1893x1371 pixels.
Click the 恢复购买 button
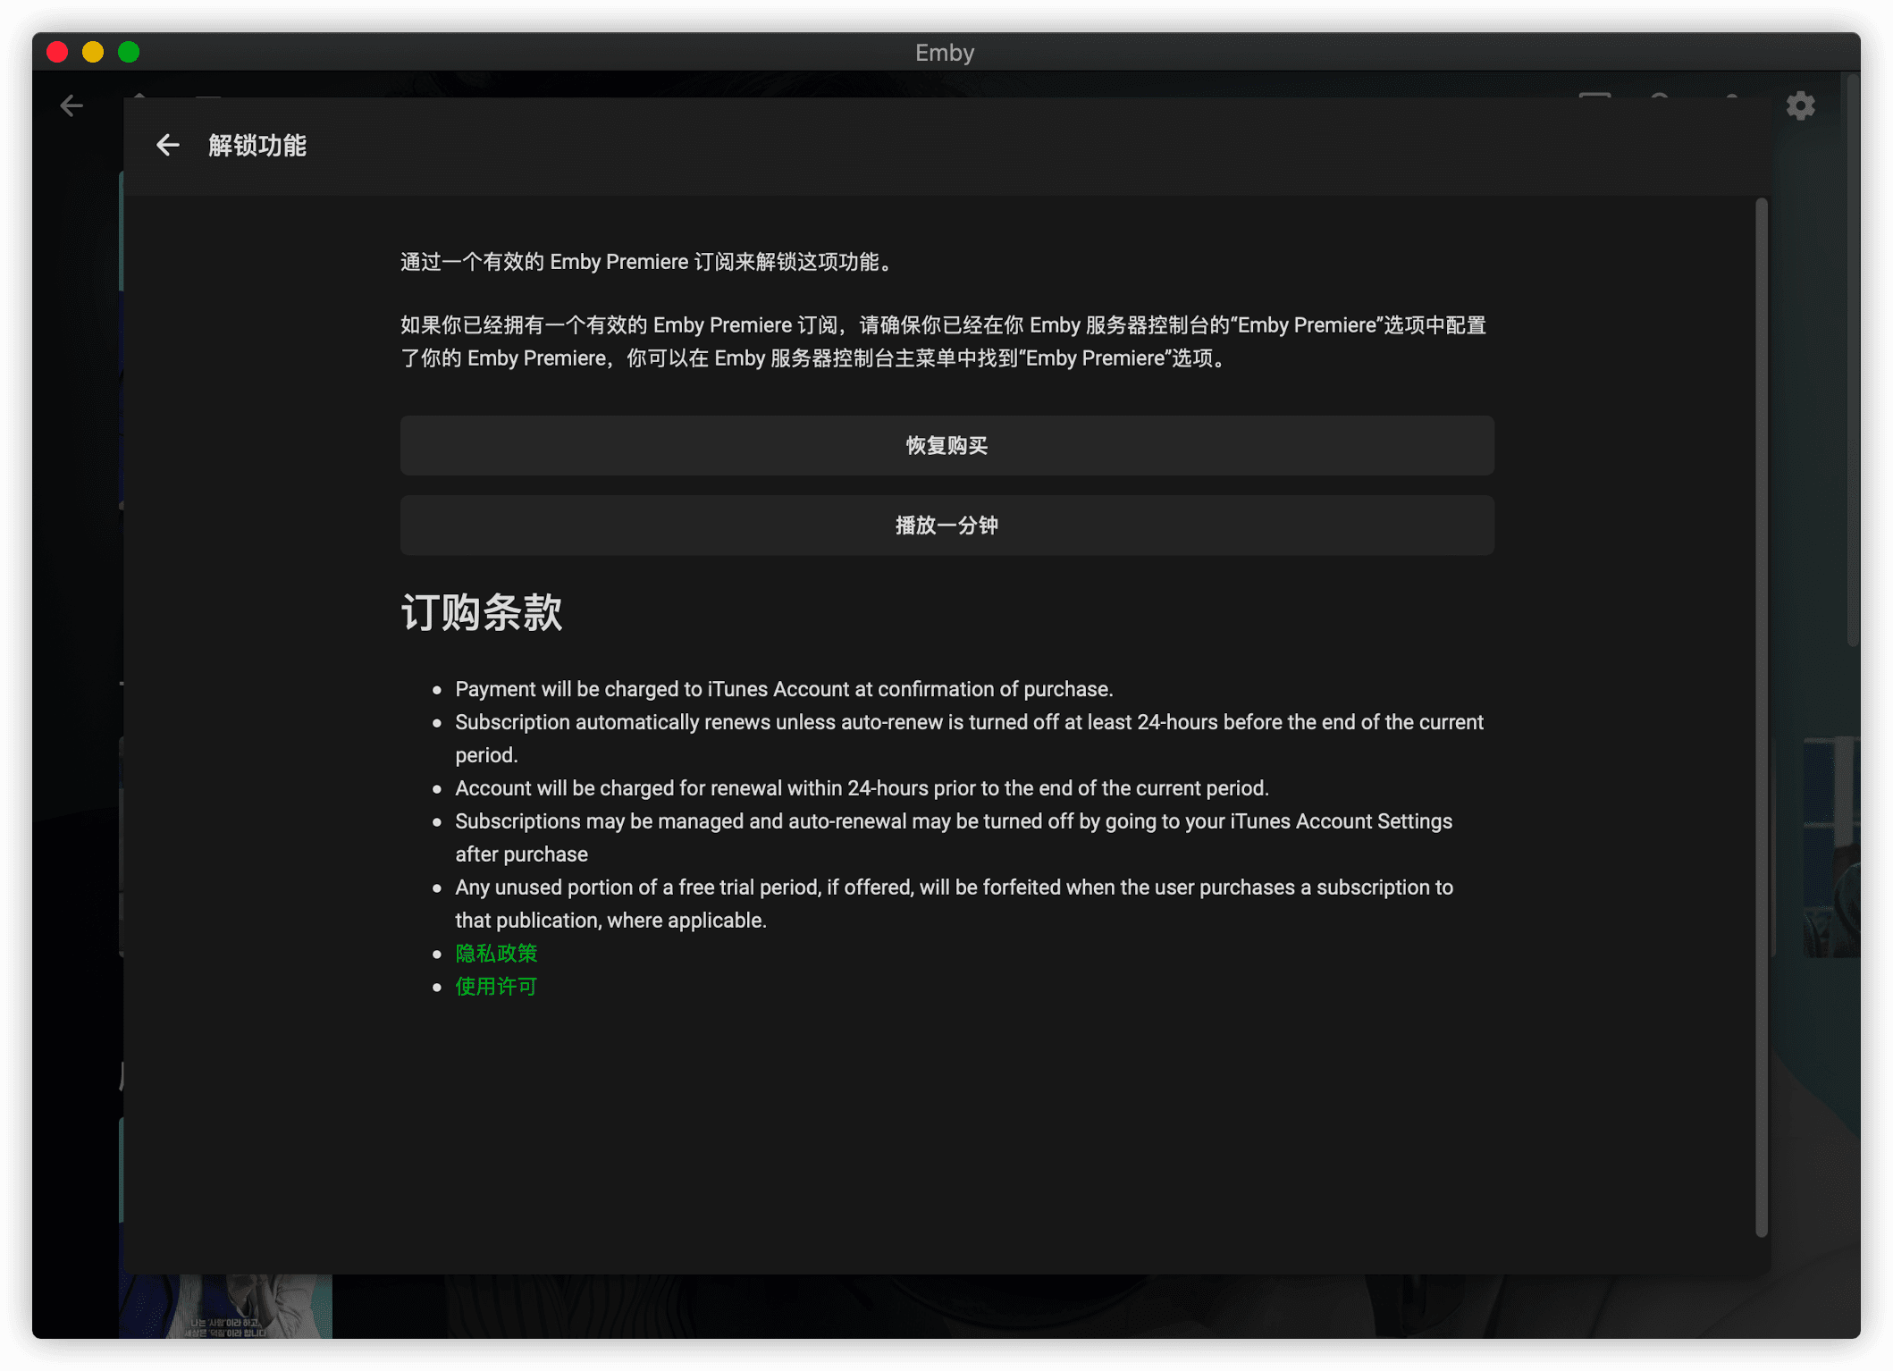945,445
